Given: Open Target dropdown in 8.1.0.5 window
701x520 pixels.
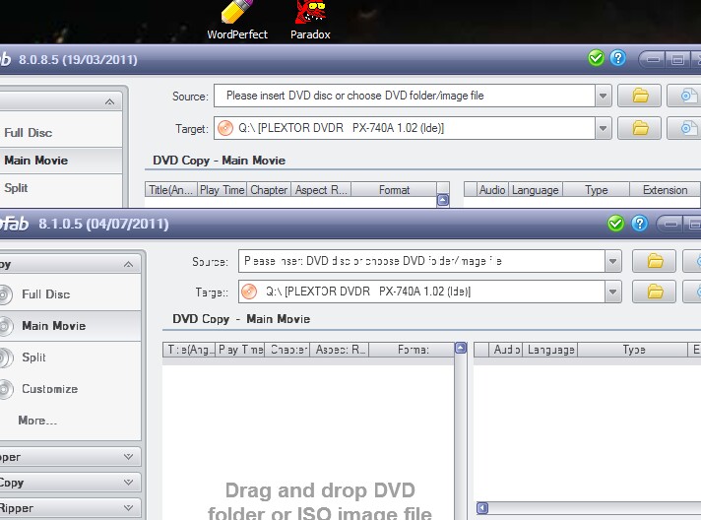Looking at the screenshot, I should click(613, 292).
